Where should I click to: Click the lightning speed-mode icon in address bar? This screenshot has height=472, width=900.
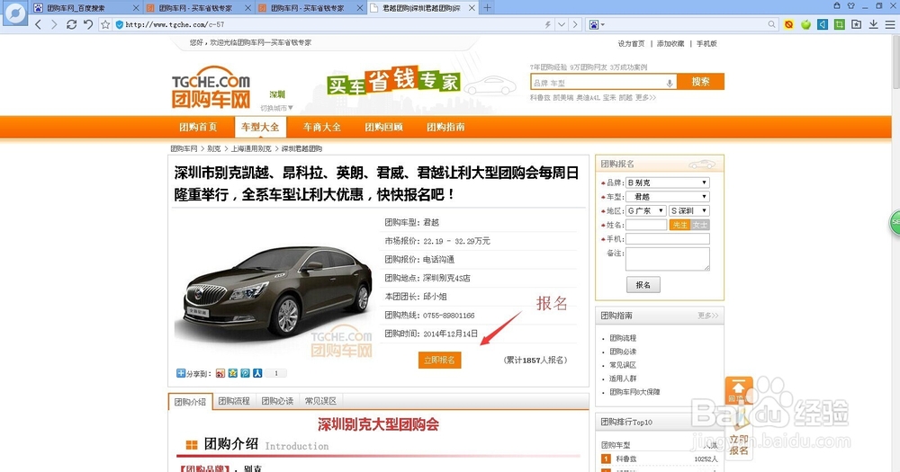coord(547,24)
